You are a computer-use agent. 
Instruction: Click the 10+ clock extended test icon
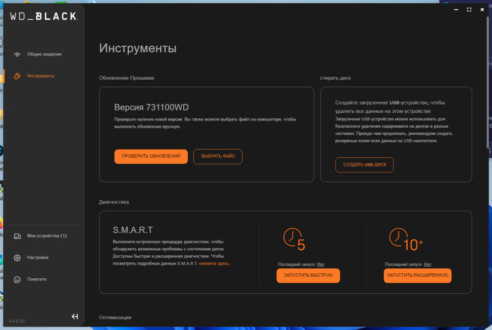click(406, 239)
